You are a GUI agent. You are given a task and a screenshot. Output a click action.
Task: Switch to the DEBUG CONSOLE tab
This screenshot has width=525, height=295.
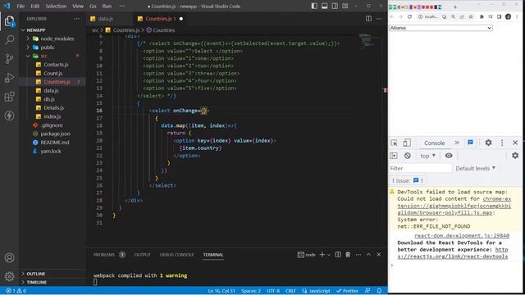pyautogui.click(x=177, y=255)
